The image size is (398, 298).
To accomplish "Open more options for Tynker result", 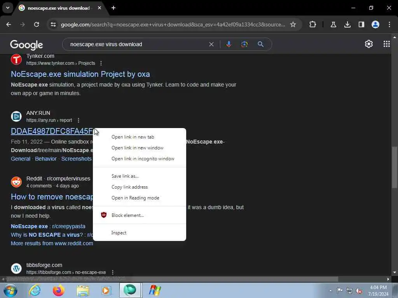I will point(101,63).
